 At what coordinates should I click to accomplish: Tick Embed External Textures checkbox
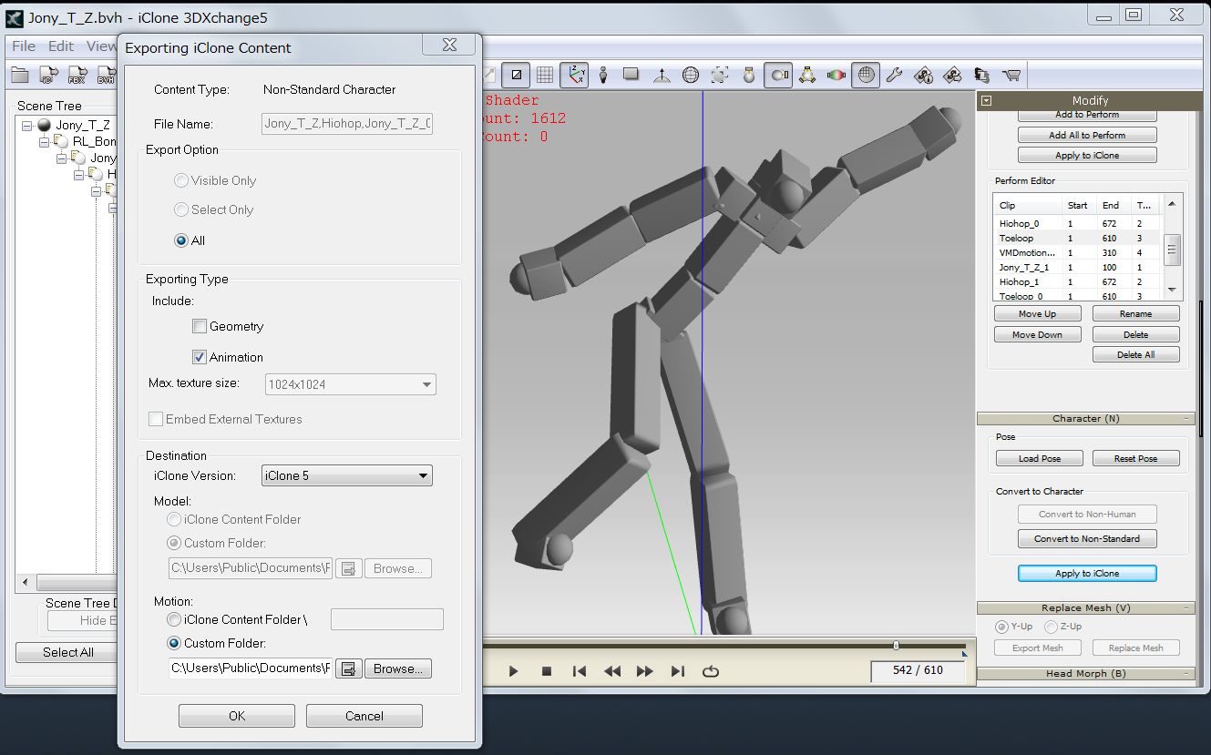157,419
